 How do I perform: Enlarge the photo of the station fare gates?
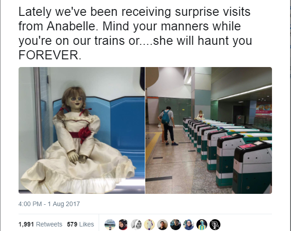click(209, 130)
